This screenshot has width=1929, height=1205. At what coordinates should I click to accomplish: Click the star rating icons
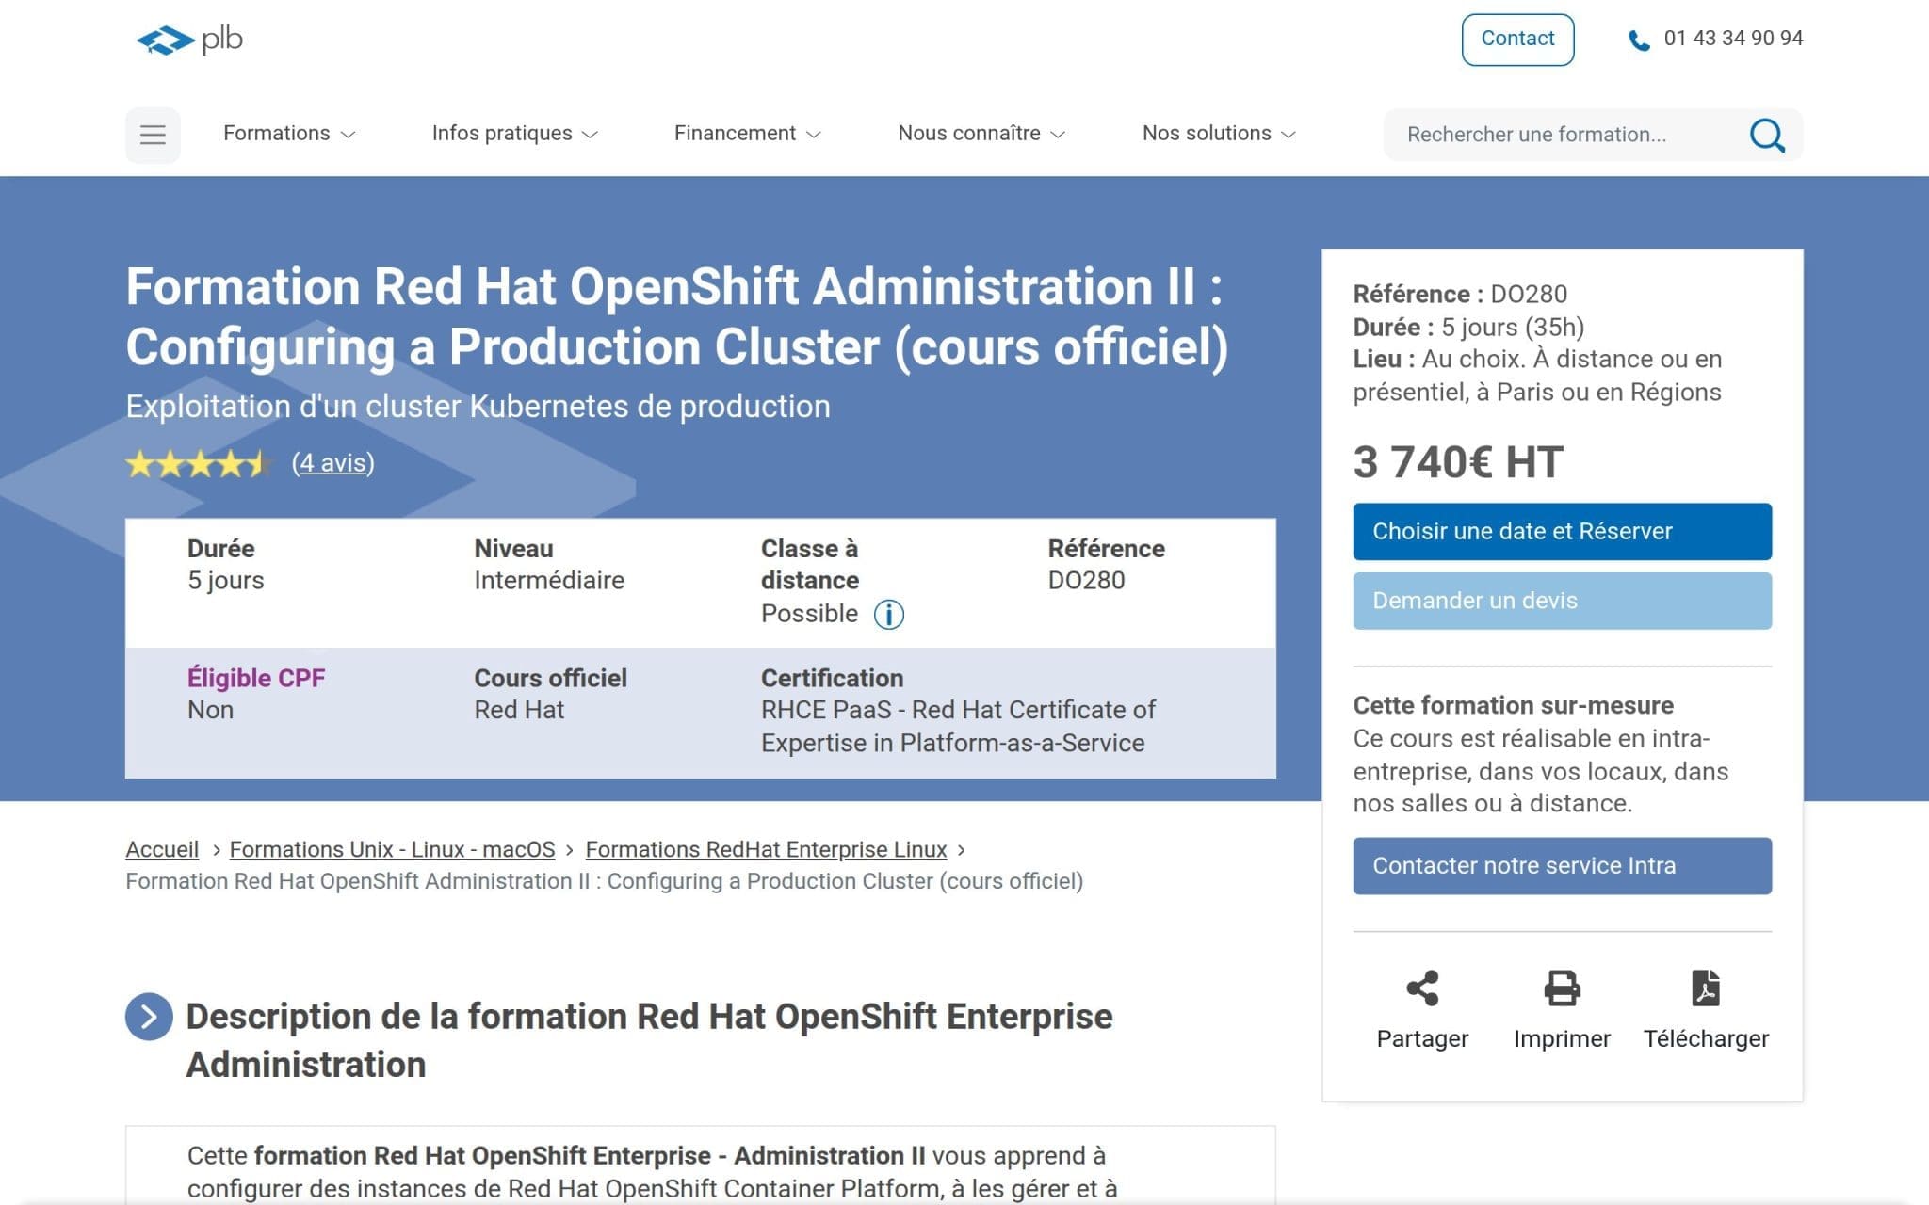pos(199,463)
